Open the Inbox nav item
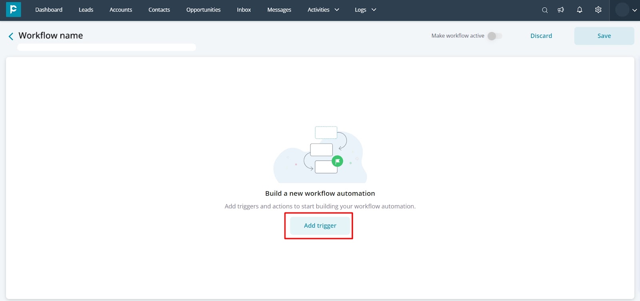 [x=244, y=10]
